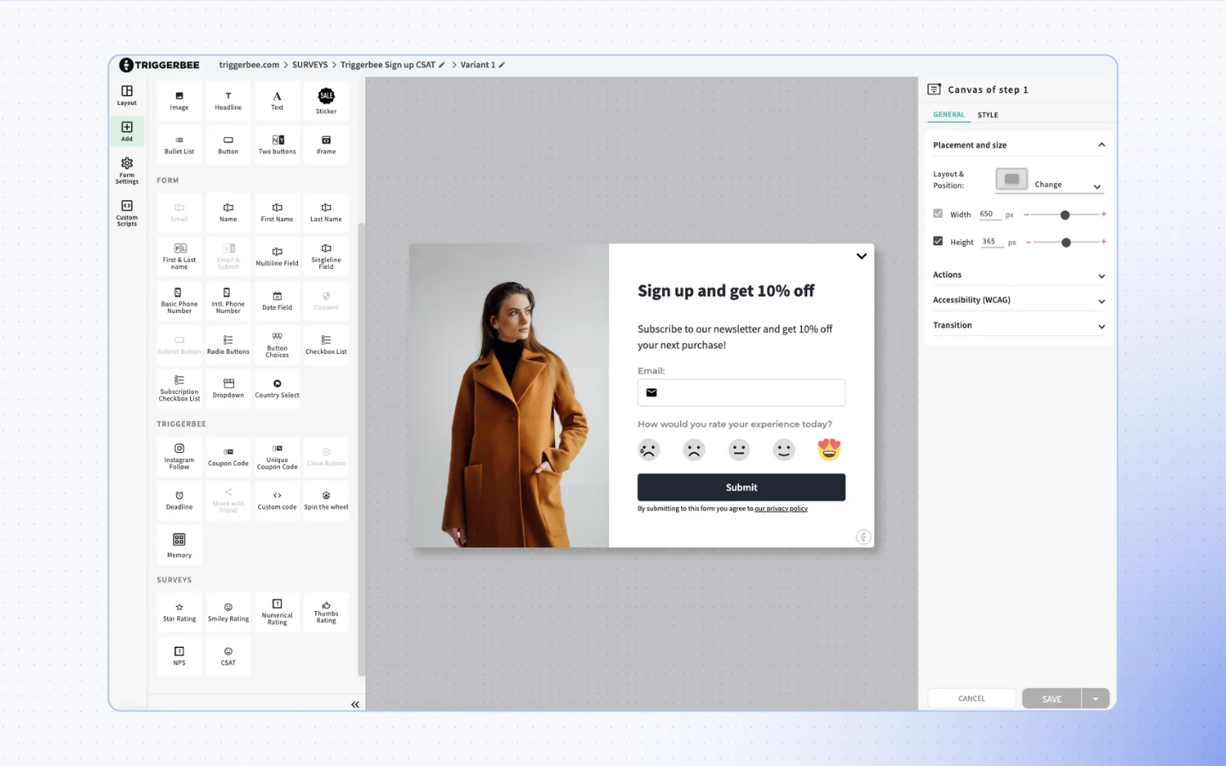Click the SAVE button
This screenshot has height=766, width=1226.
pos(1052,699)
